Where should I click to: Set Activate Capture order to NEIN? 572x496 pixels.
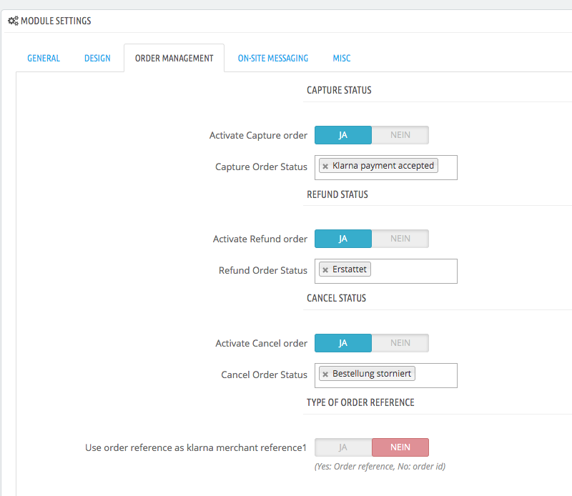point(400,135)
